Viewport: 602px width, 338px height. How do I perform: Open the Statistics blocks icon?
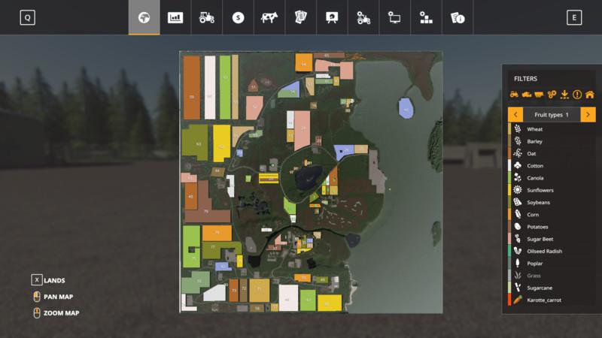tap(426, 17)
